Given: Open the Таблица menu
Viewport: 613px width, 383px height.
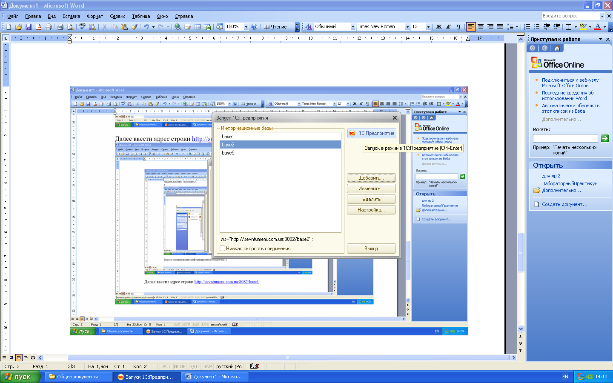Looking at the screenshot, I should pos(141,16).
